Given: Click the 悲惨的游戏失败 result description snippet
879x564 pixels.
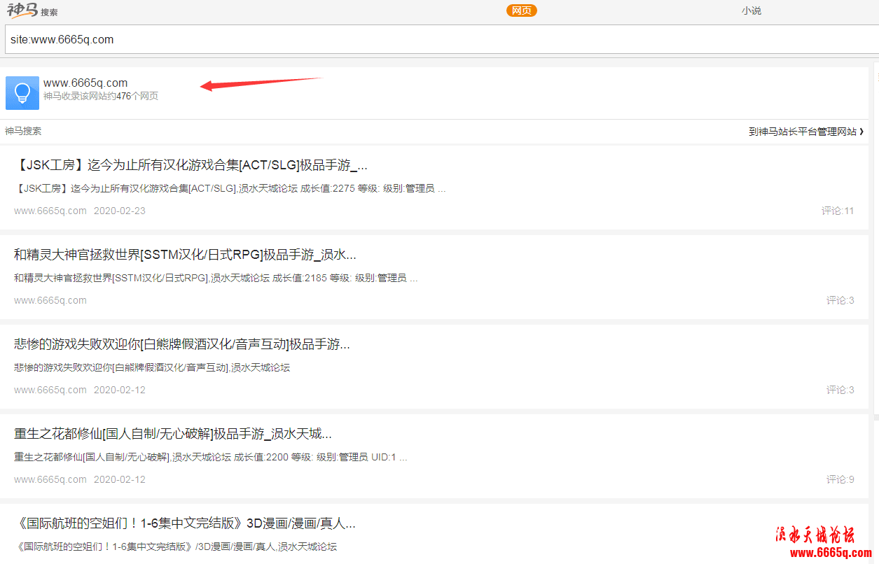Looking at the screenshot, I should point(152,367).
